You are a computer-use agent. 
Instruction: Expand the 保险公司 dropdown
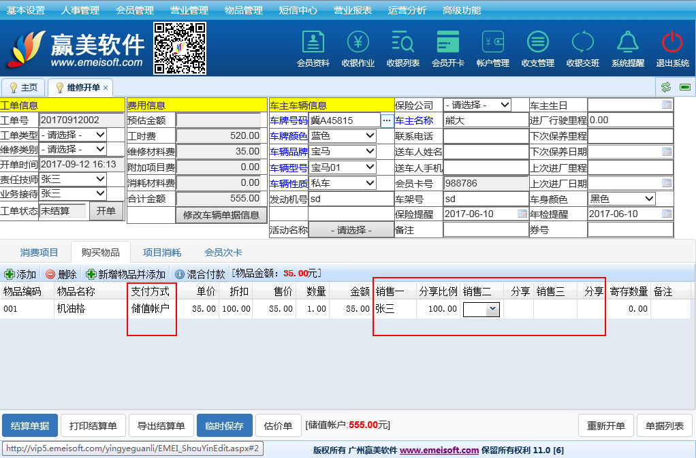[504, 105]
